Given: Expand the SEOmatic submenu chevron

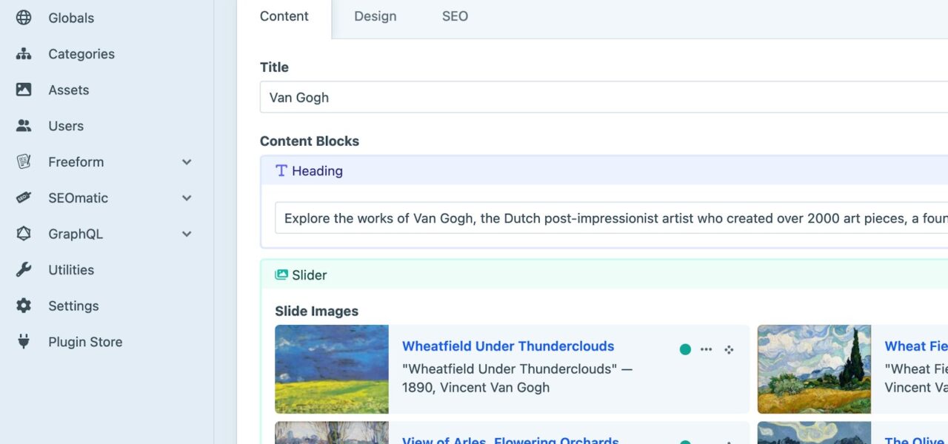Looking at the screenshot, I should [187, 198].
